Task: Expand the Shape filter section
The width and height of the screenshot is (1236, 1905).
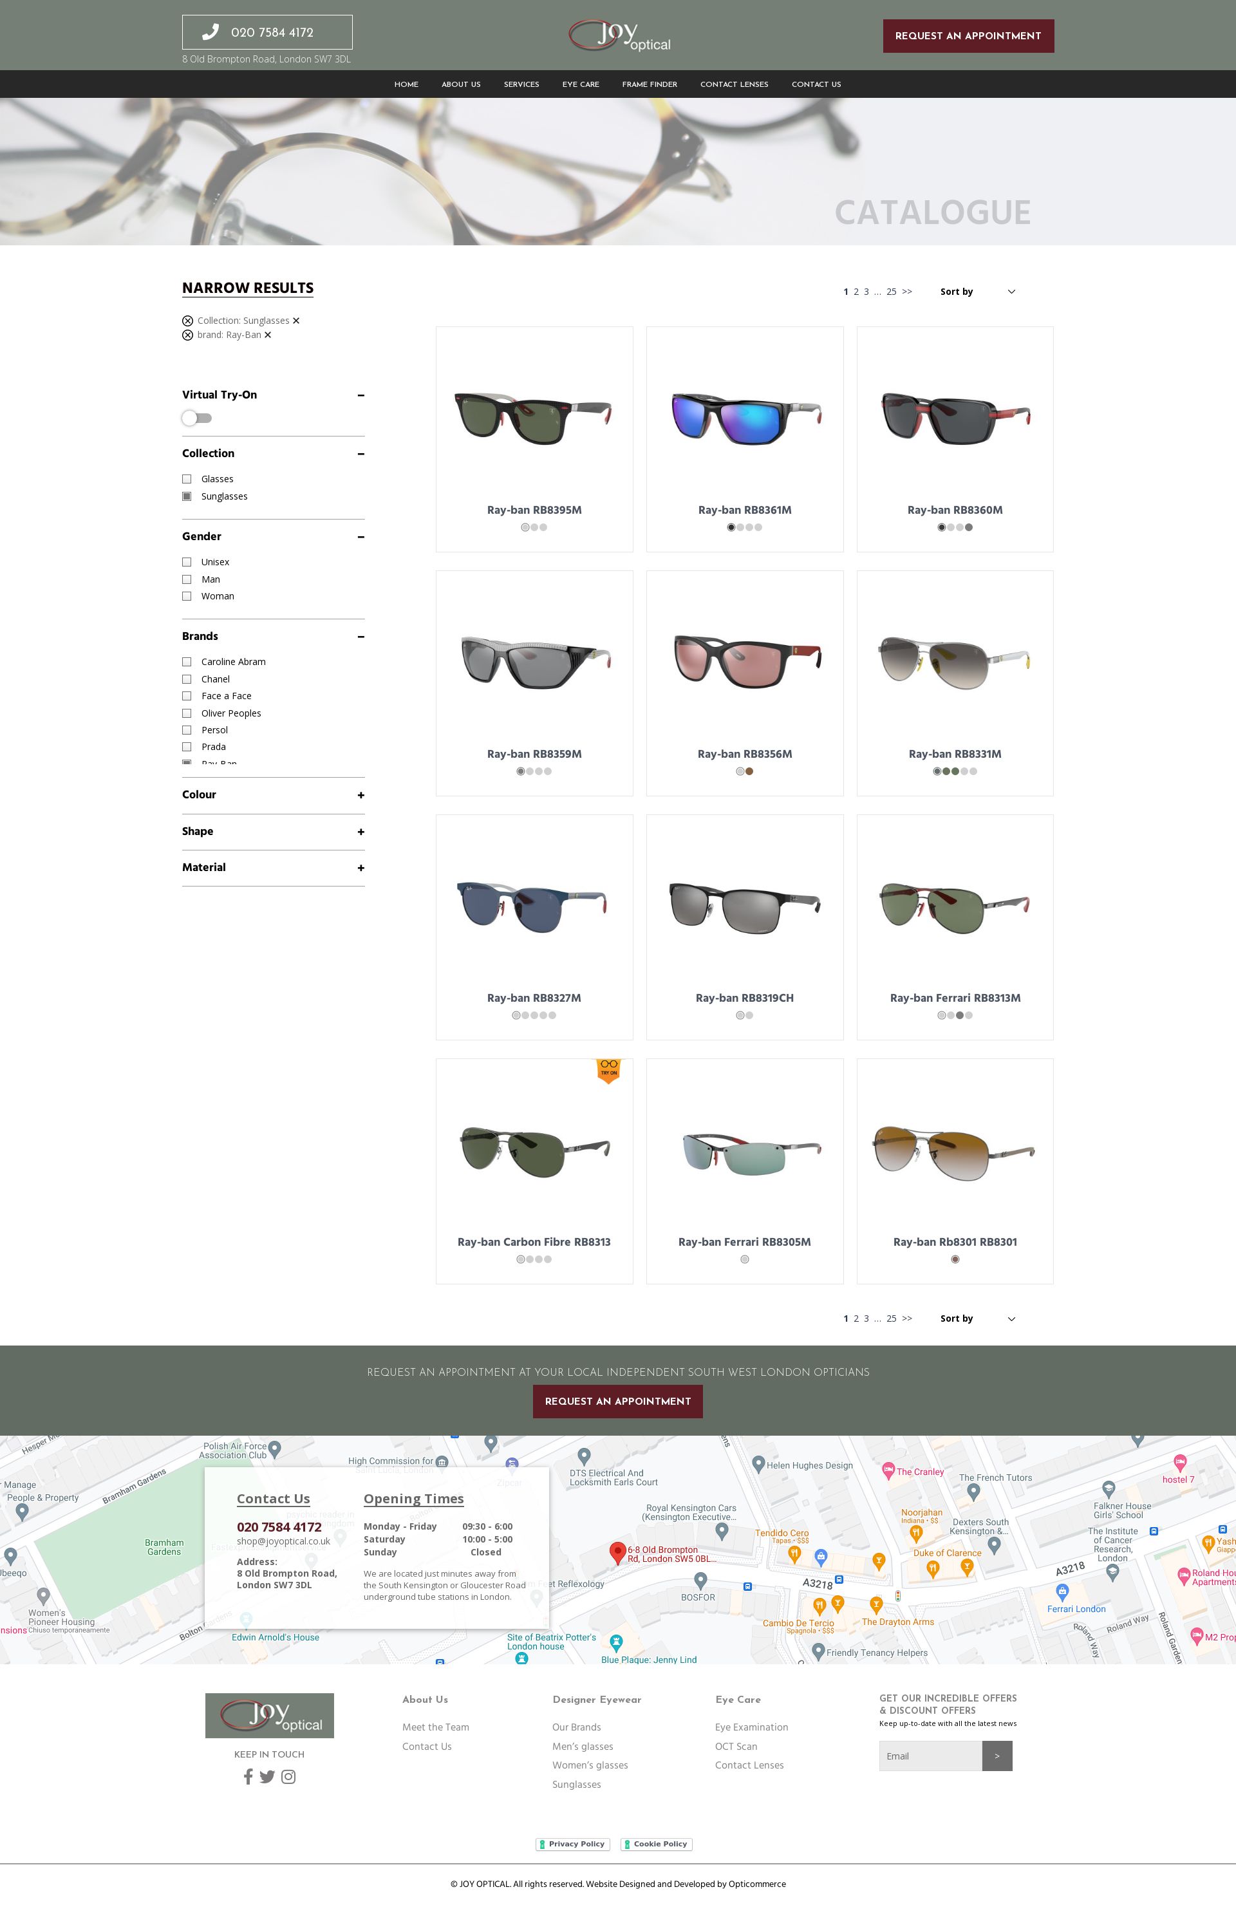Action: tap(361, 832)
